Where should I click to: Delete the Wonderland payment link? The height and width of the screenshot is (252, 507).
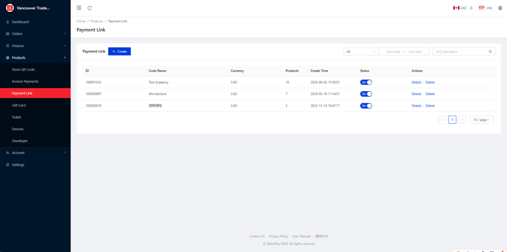(430, 94)
